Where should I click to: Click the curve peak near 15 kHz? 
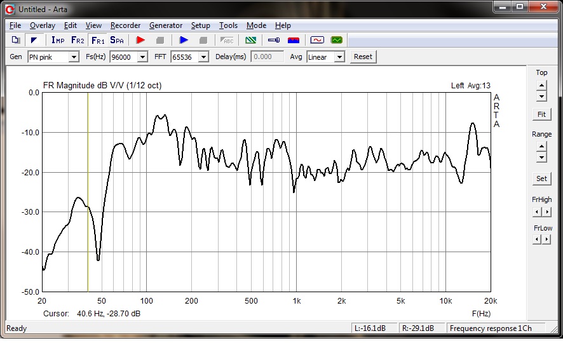pos(473,123)
